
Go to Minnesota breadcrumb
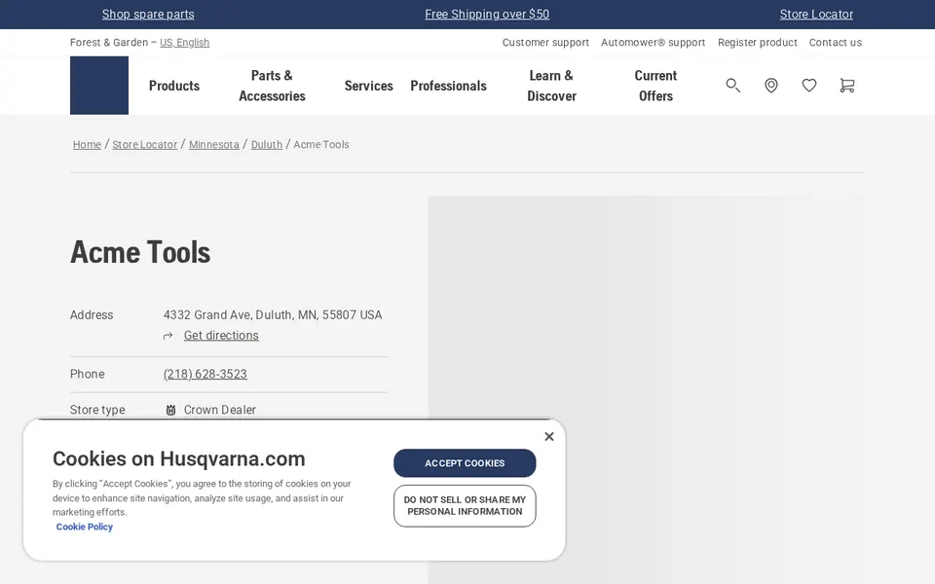tap(214, 144)
